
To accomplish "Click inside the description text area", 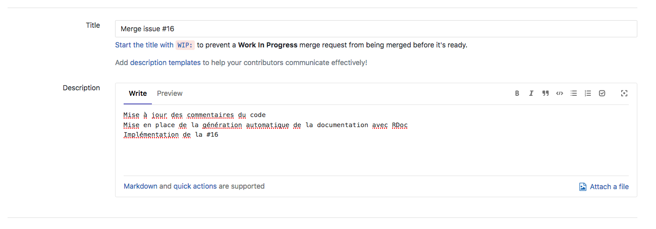I will pyautogui.click(x=376, y=151).
